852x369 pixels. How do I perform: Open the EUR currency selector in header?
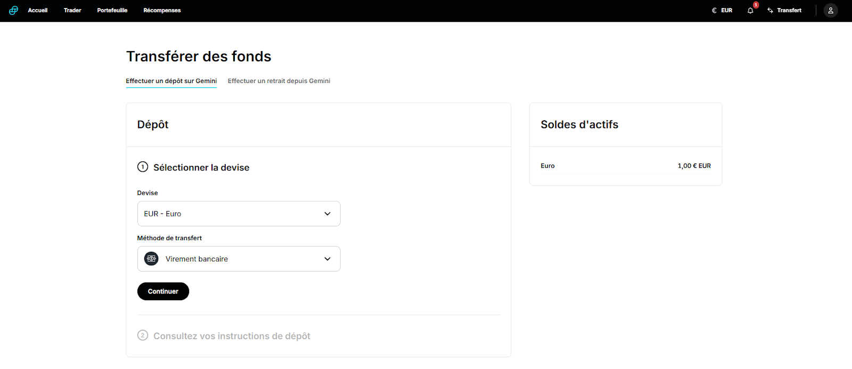pos(722,11)
